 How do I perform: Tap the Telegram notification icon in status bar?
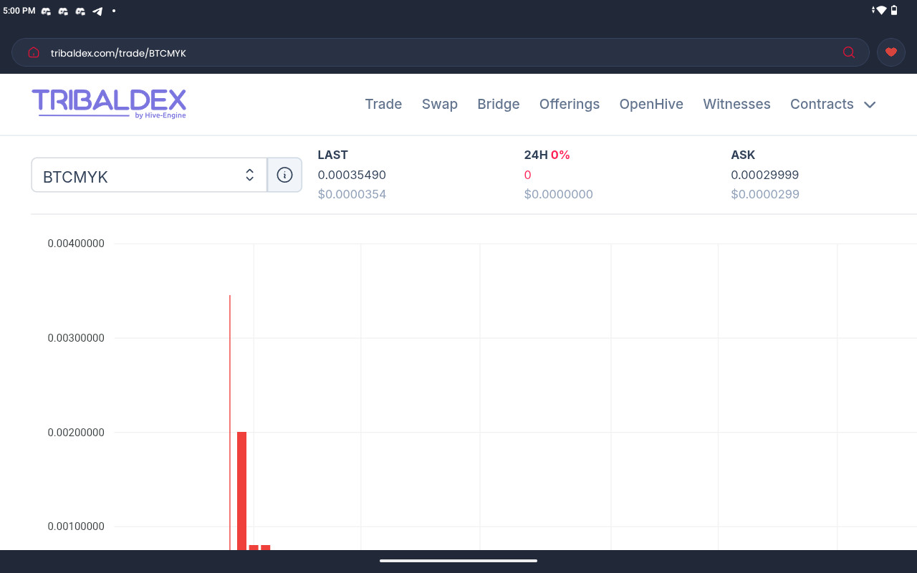pyautogui.click(x=97, y=11)
